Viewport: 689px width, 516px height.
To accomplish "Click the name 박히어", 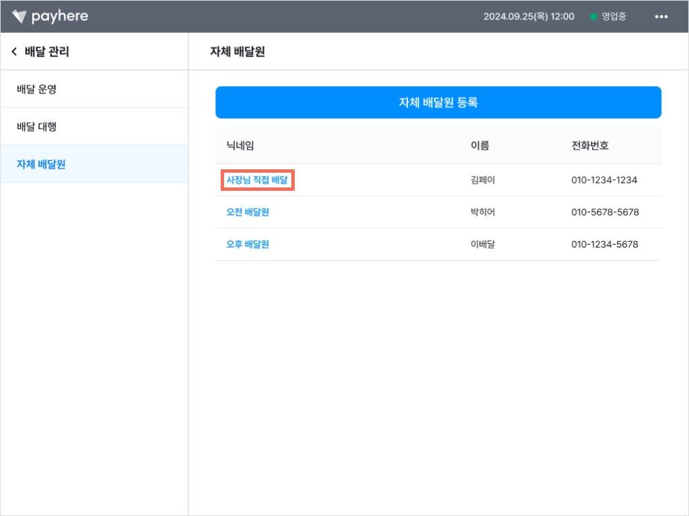I will click(482, 212).
